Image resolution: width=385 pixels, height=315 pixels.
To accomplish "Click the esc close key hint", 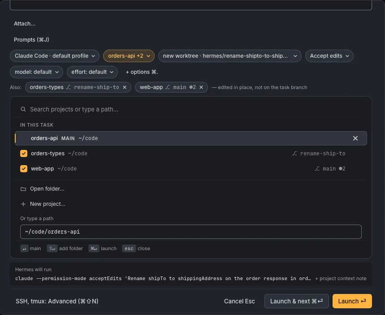I will coord(129,249).
